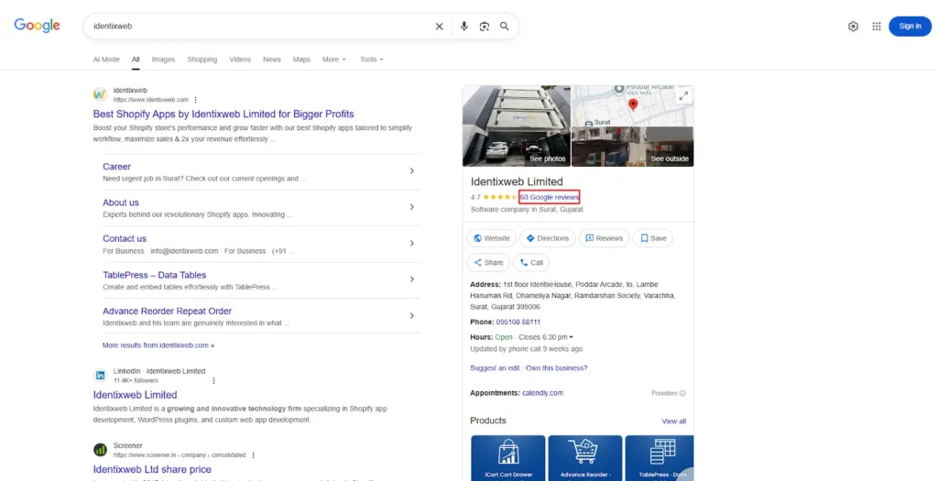Open the Contact us sitelink
Image resolution: width=938 pixels, height=481 pixels.
125,238
